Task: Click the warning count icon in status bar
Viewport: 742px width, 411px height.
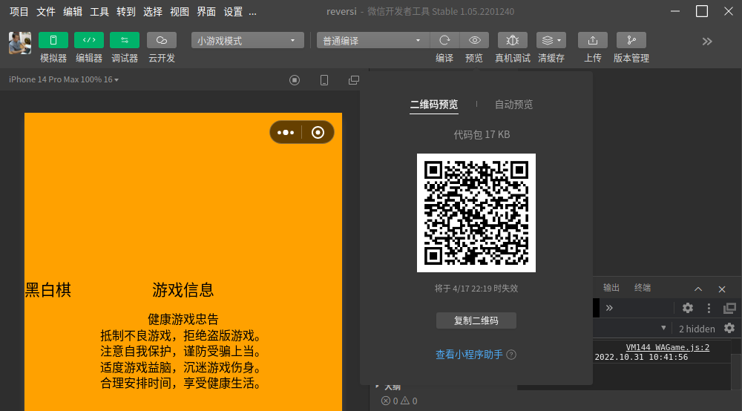Action: point(405,401)
